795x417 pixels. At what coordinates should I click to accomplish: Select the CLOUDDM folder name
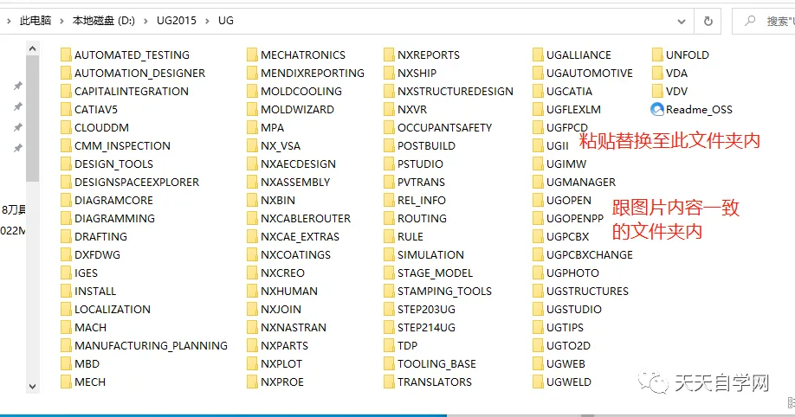(101, 128)
